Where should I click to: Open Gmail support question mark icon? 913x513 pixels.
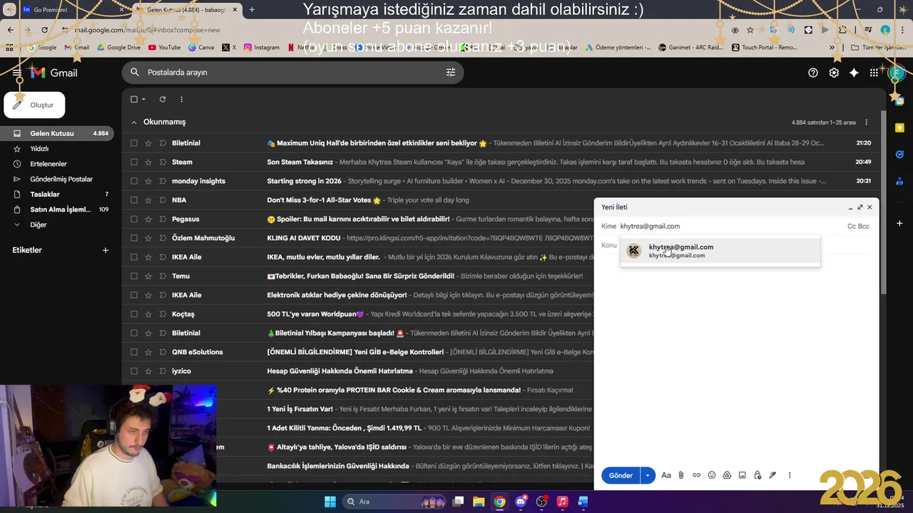tap(813, 73)
